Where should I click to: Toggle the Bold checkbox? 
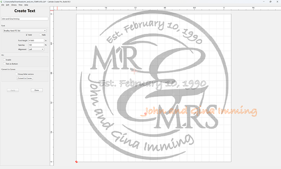coord(26,35)
